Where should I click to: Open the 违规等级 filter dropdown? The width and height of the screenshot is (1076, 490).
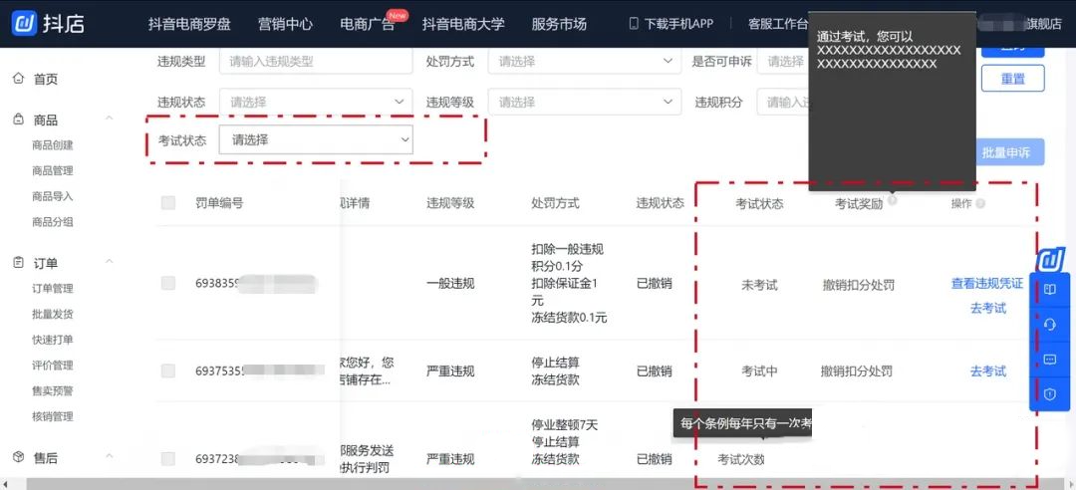(585, 102)
